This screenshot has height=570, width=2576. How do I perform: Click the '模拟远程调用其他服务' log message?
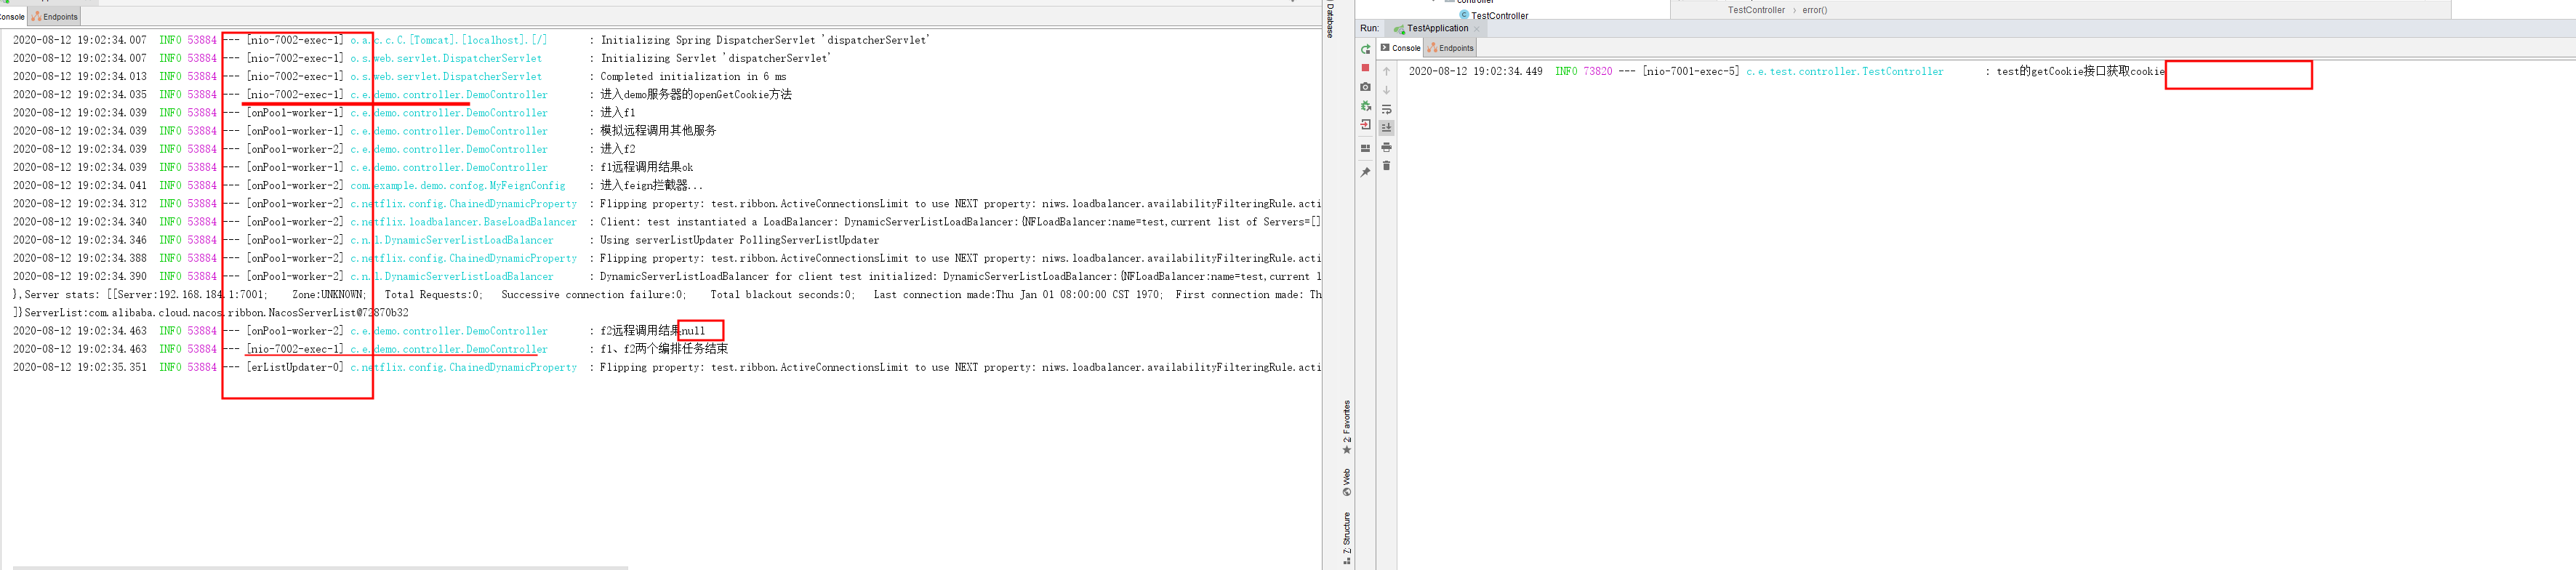658,130
